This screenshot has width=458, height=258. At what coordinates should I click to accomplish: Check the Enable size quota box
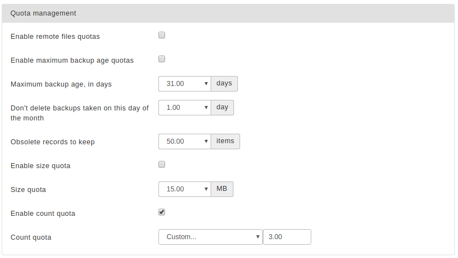tap(162, 165)
